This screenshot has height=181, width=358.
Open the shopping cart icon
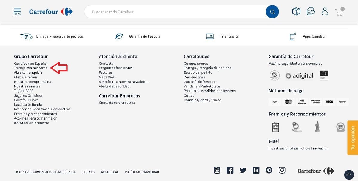[x=340, y=12]
